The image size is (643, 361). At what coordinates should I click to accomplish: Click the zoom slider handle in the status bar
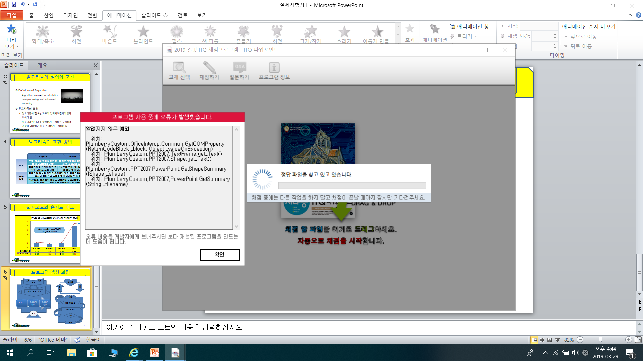[x=601, y=340]
